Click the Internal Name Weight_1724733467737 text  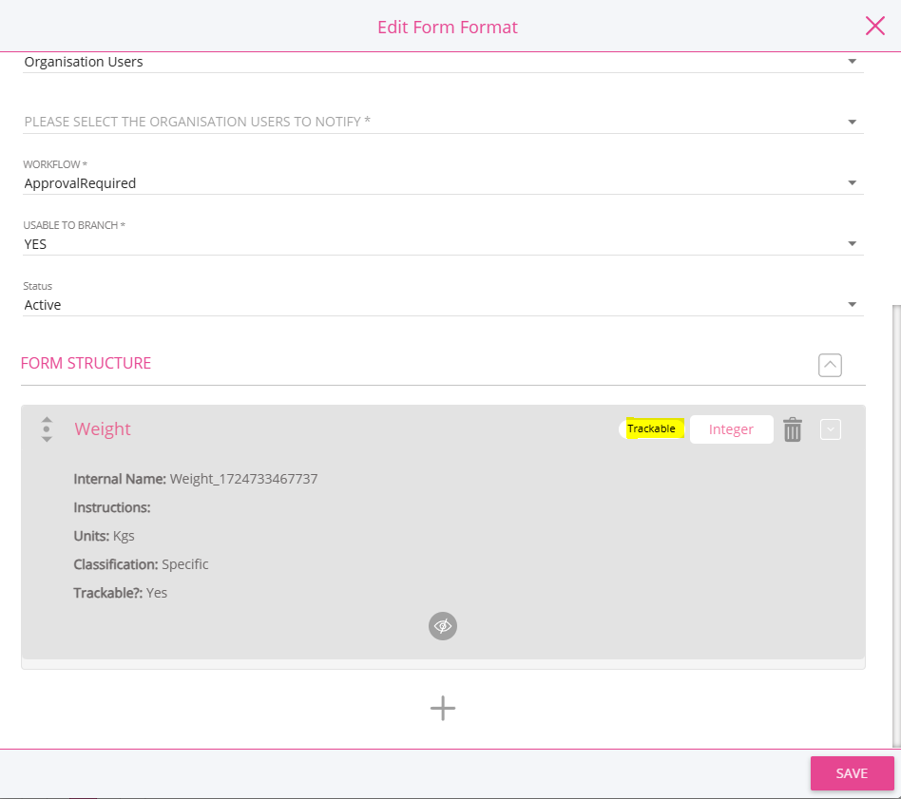[196, 479]
